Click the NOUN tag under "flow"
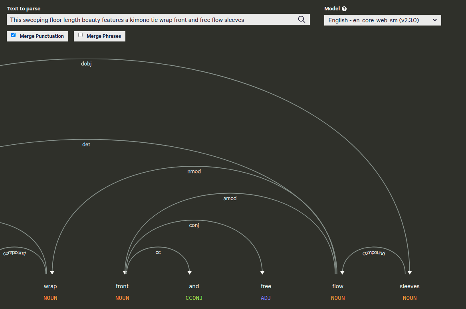466x309 pixels. tap(338, 298)
